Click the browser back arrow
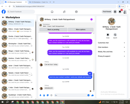The image size is (130, 104). tap(2, 6)
